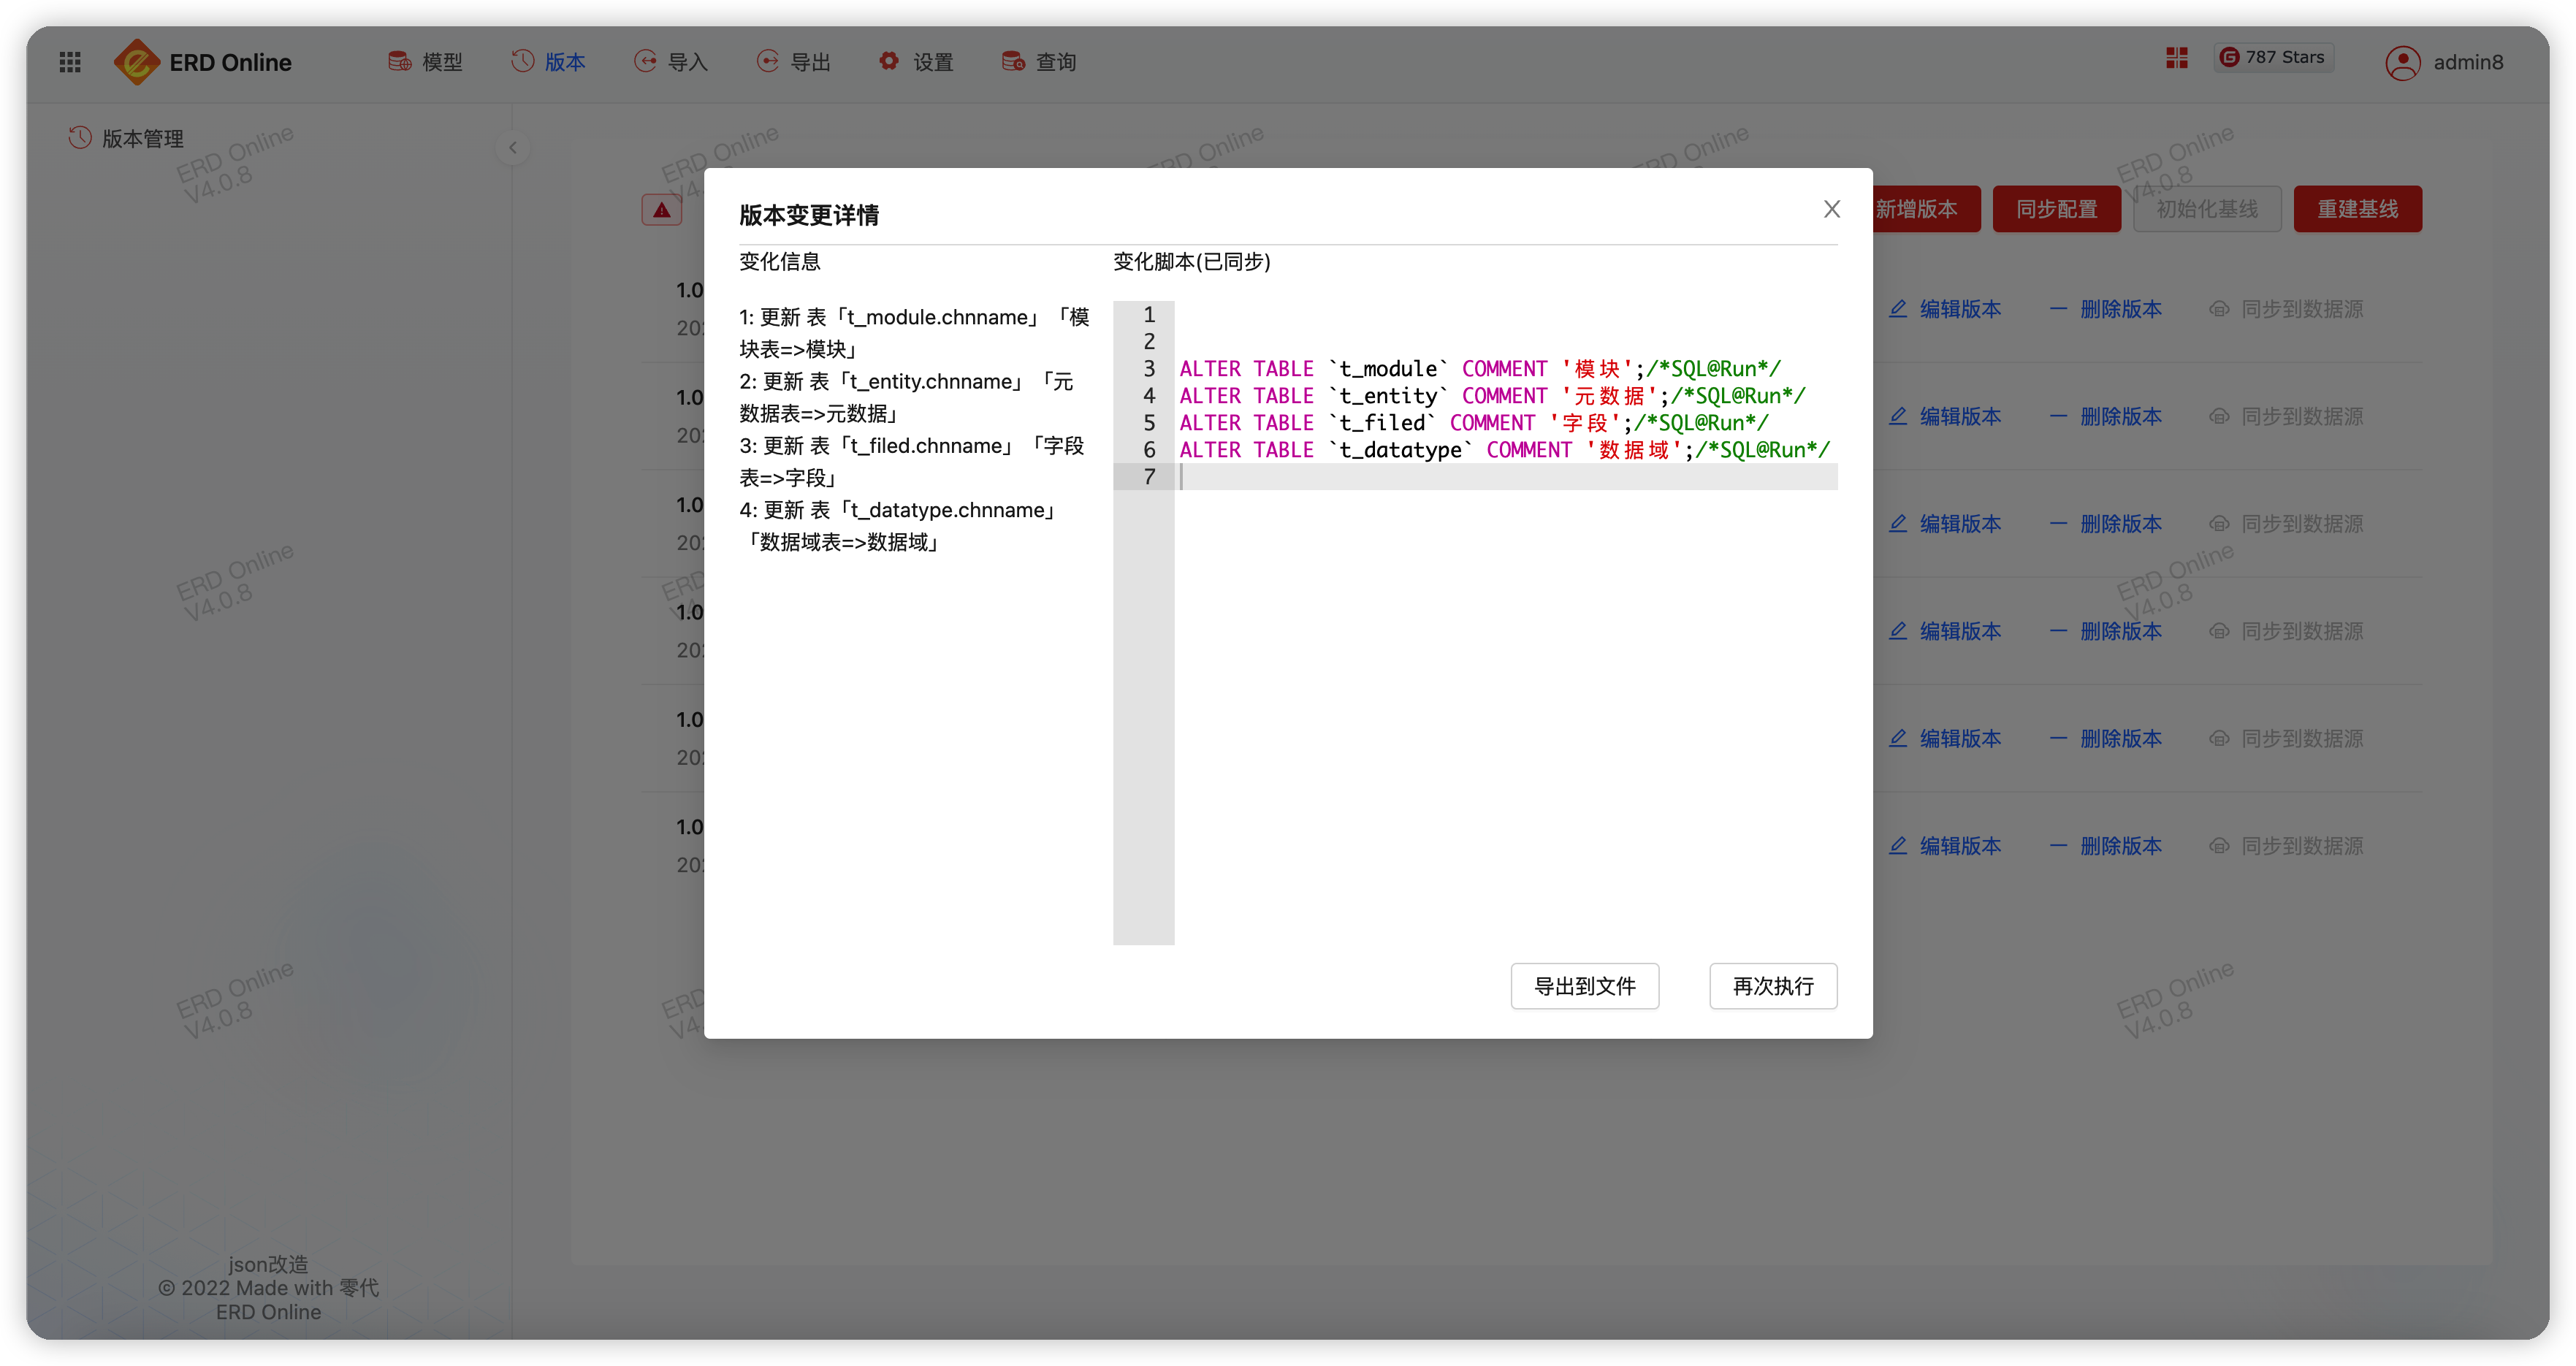
Task: Open the 导出 menu
Action: pyautogui.click(x=794, y=62)
